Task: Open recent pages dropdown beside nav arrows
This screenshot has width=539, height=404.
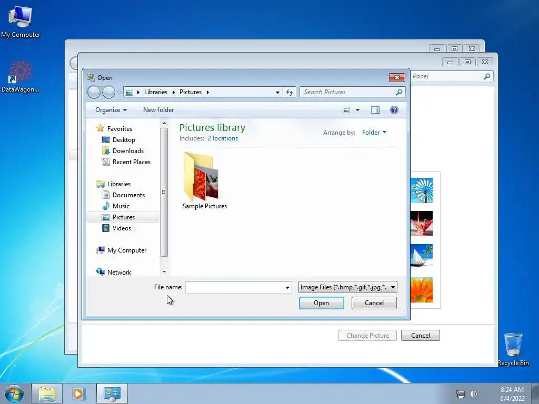Action: [x=119, y=92]
